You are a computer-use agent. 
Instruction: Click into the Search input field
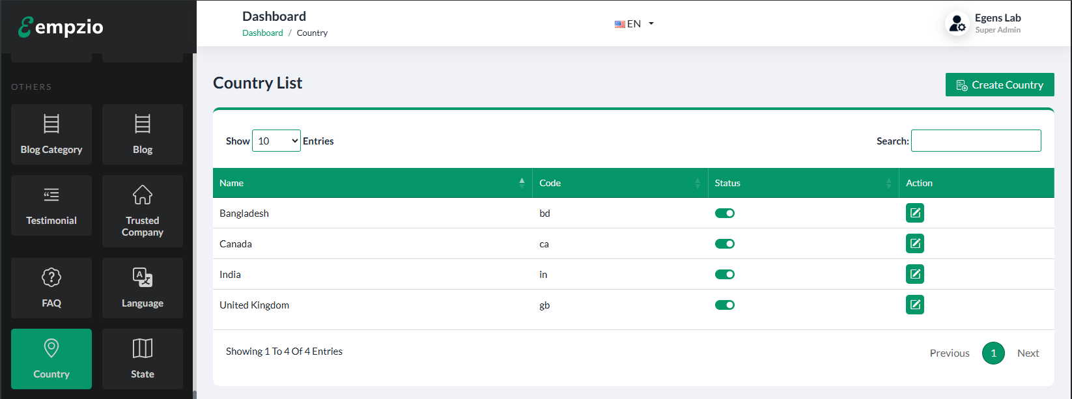point(976,141)
